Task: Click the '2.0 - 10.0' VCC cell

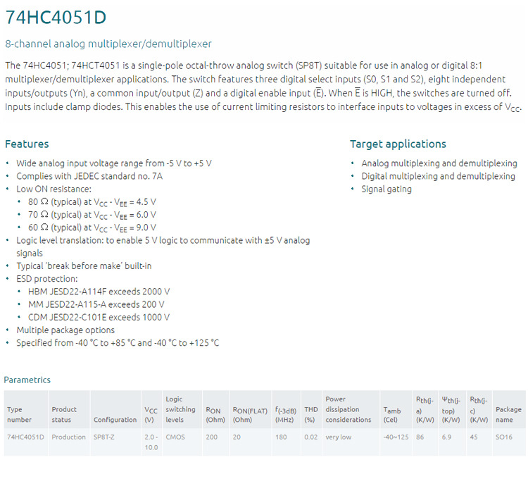Action: pyautogui.click(x=151, y=442)
